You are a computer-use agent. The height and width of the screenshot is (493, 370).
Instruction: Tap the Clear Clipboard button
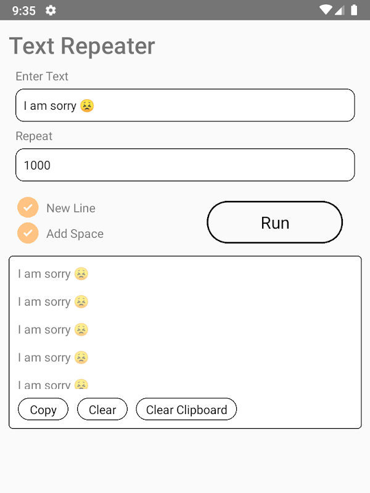tap(186, 410)
